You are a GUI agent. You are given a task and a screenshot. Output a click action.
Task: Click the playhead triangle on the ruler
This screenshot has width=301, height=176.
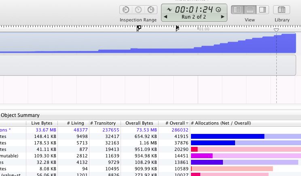coord(276,30)
